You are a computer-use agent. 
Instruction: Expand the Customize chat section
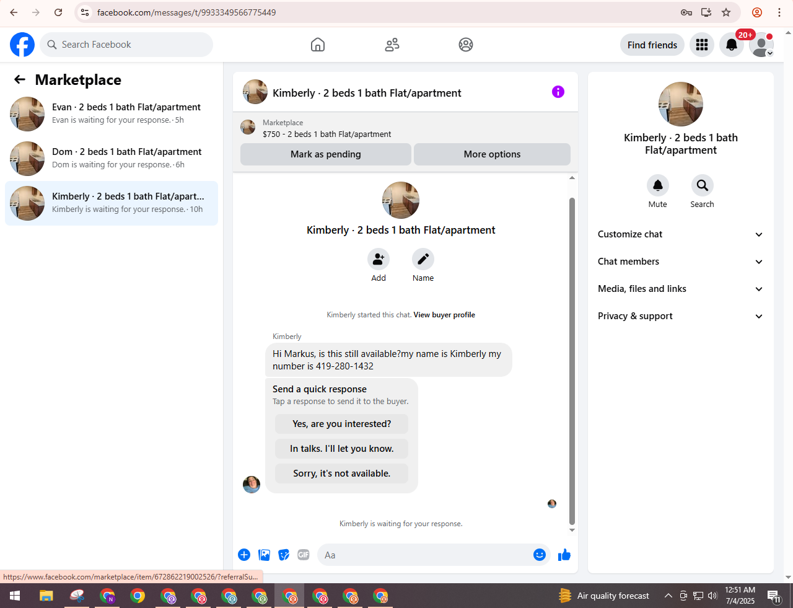click(681, 234)
